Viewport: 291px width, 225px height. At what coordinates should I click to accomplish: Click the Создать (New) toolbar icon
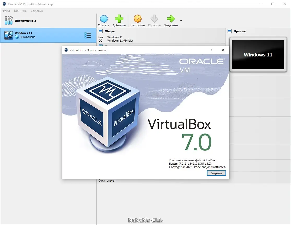(x=104, y=19)
